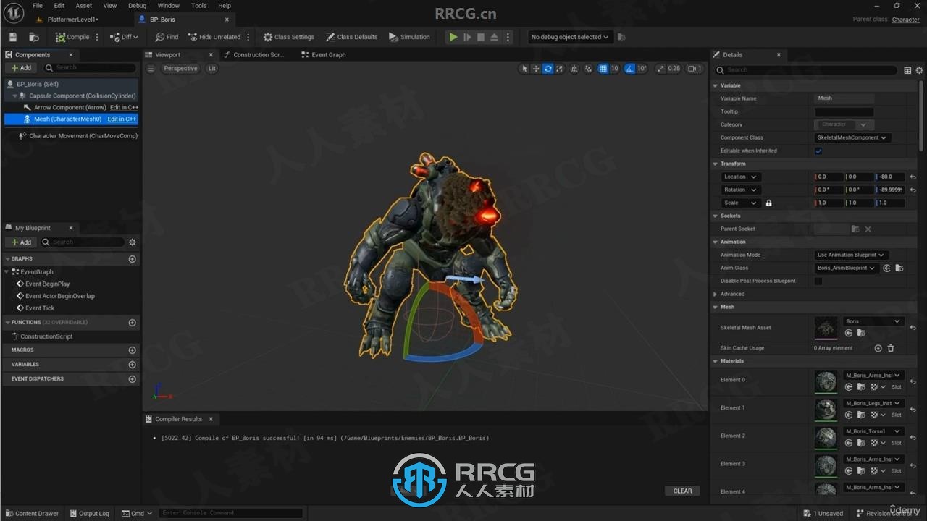Open the Details property matrix table icon
Viewport: 927px width, 521px height.
907,70
